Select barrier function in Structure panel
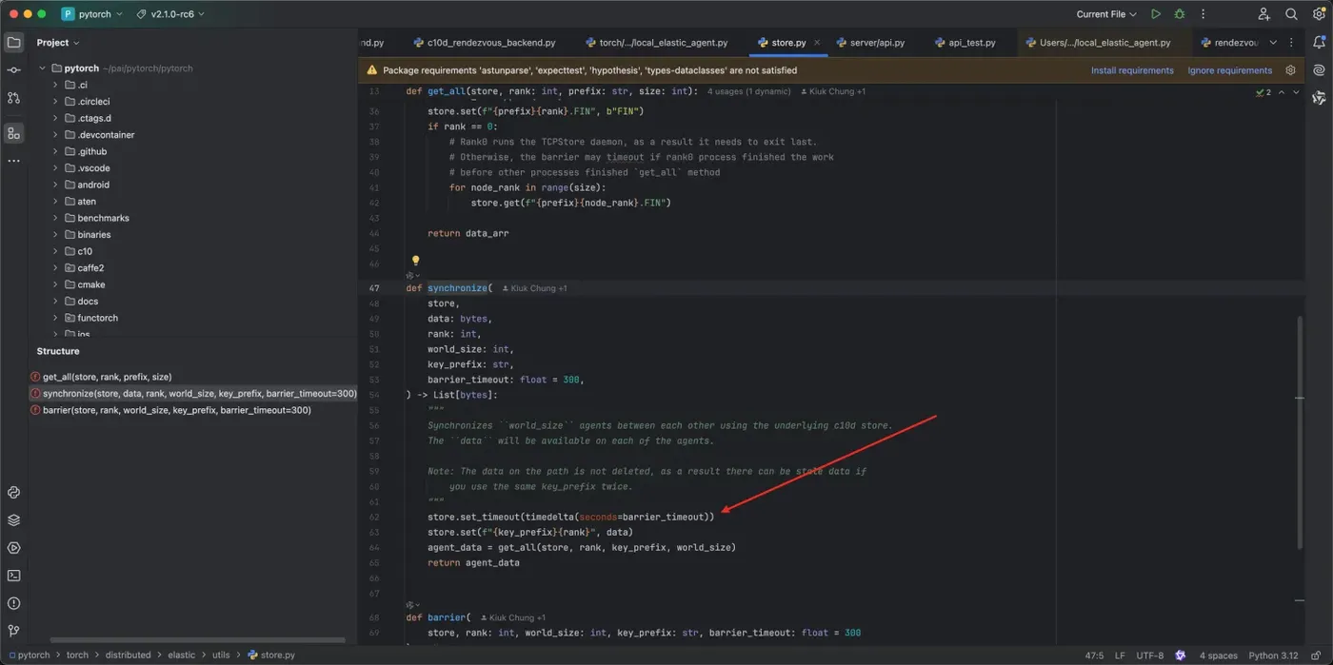This screenshot has height=665, width=1333. (194, 410)
